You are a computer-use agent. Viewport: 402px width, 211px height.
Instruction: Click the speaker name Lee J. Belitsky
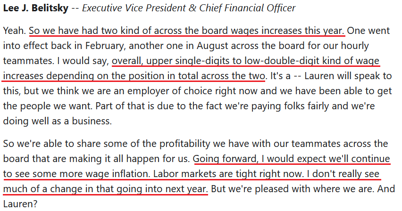pos(36,8)
